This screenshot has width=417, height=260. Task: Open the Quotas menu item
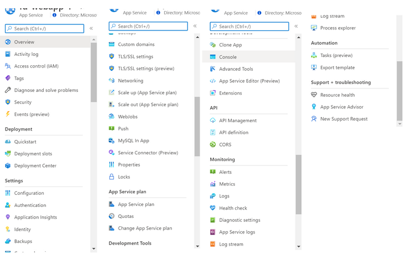126,216
